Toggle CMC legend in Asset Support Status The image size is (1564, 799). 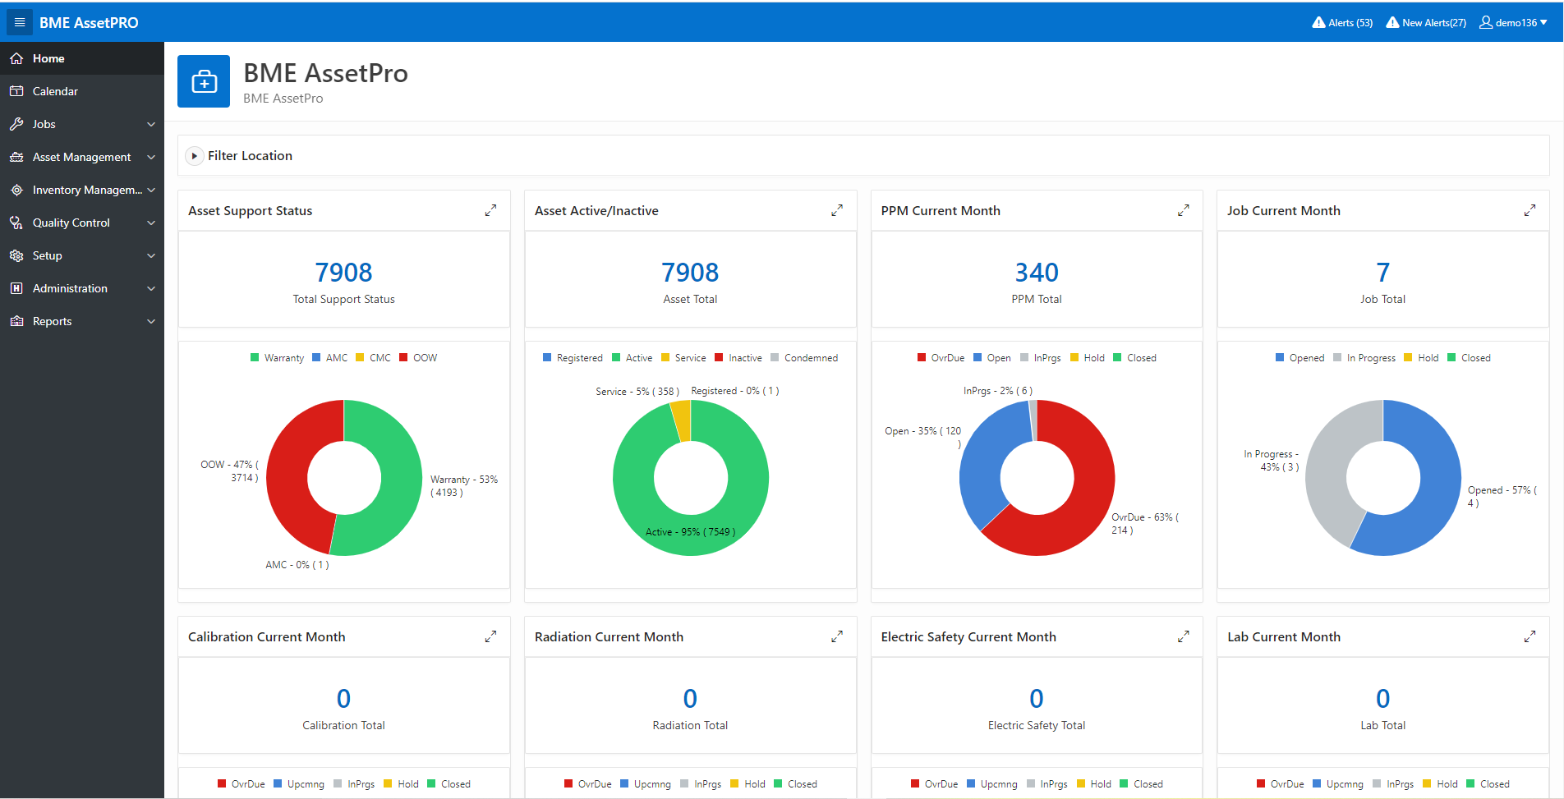pyautogui.click(x=373, y=357)
